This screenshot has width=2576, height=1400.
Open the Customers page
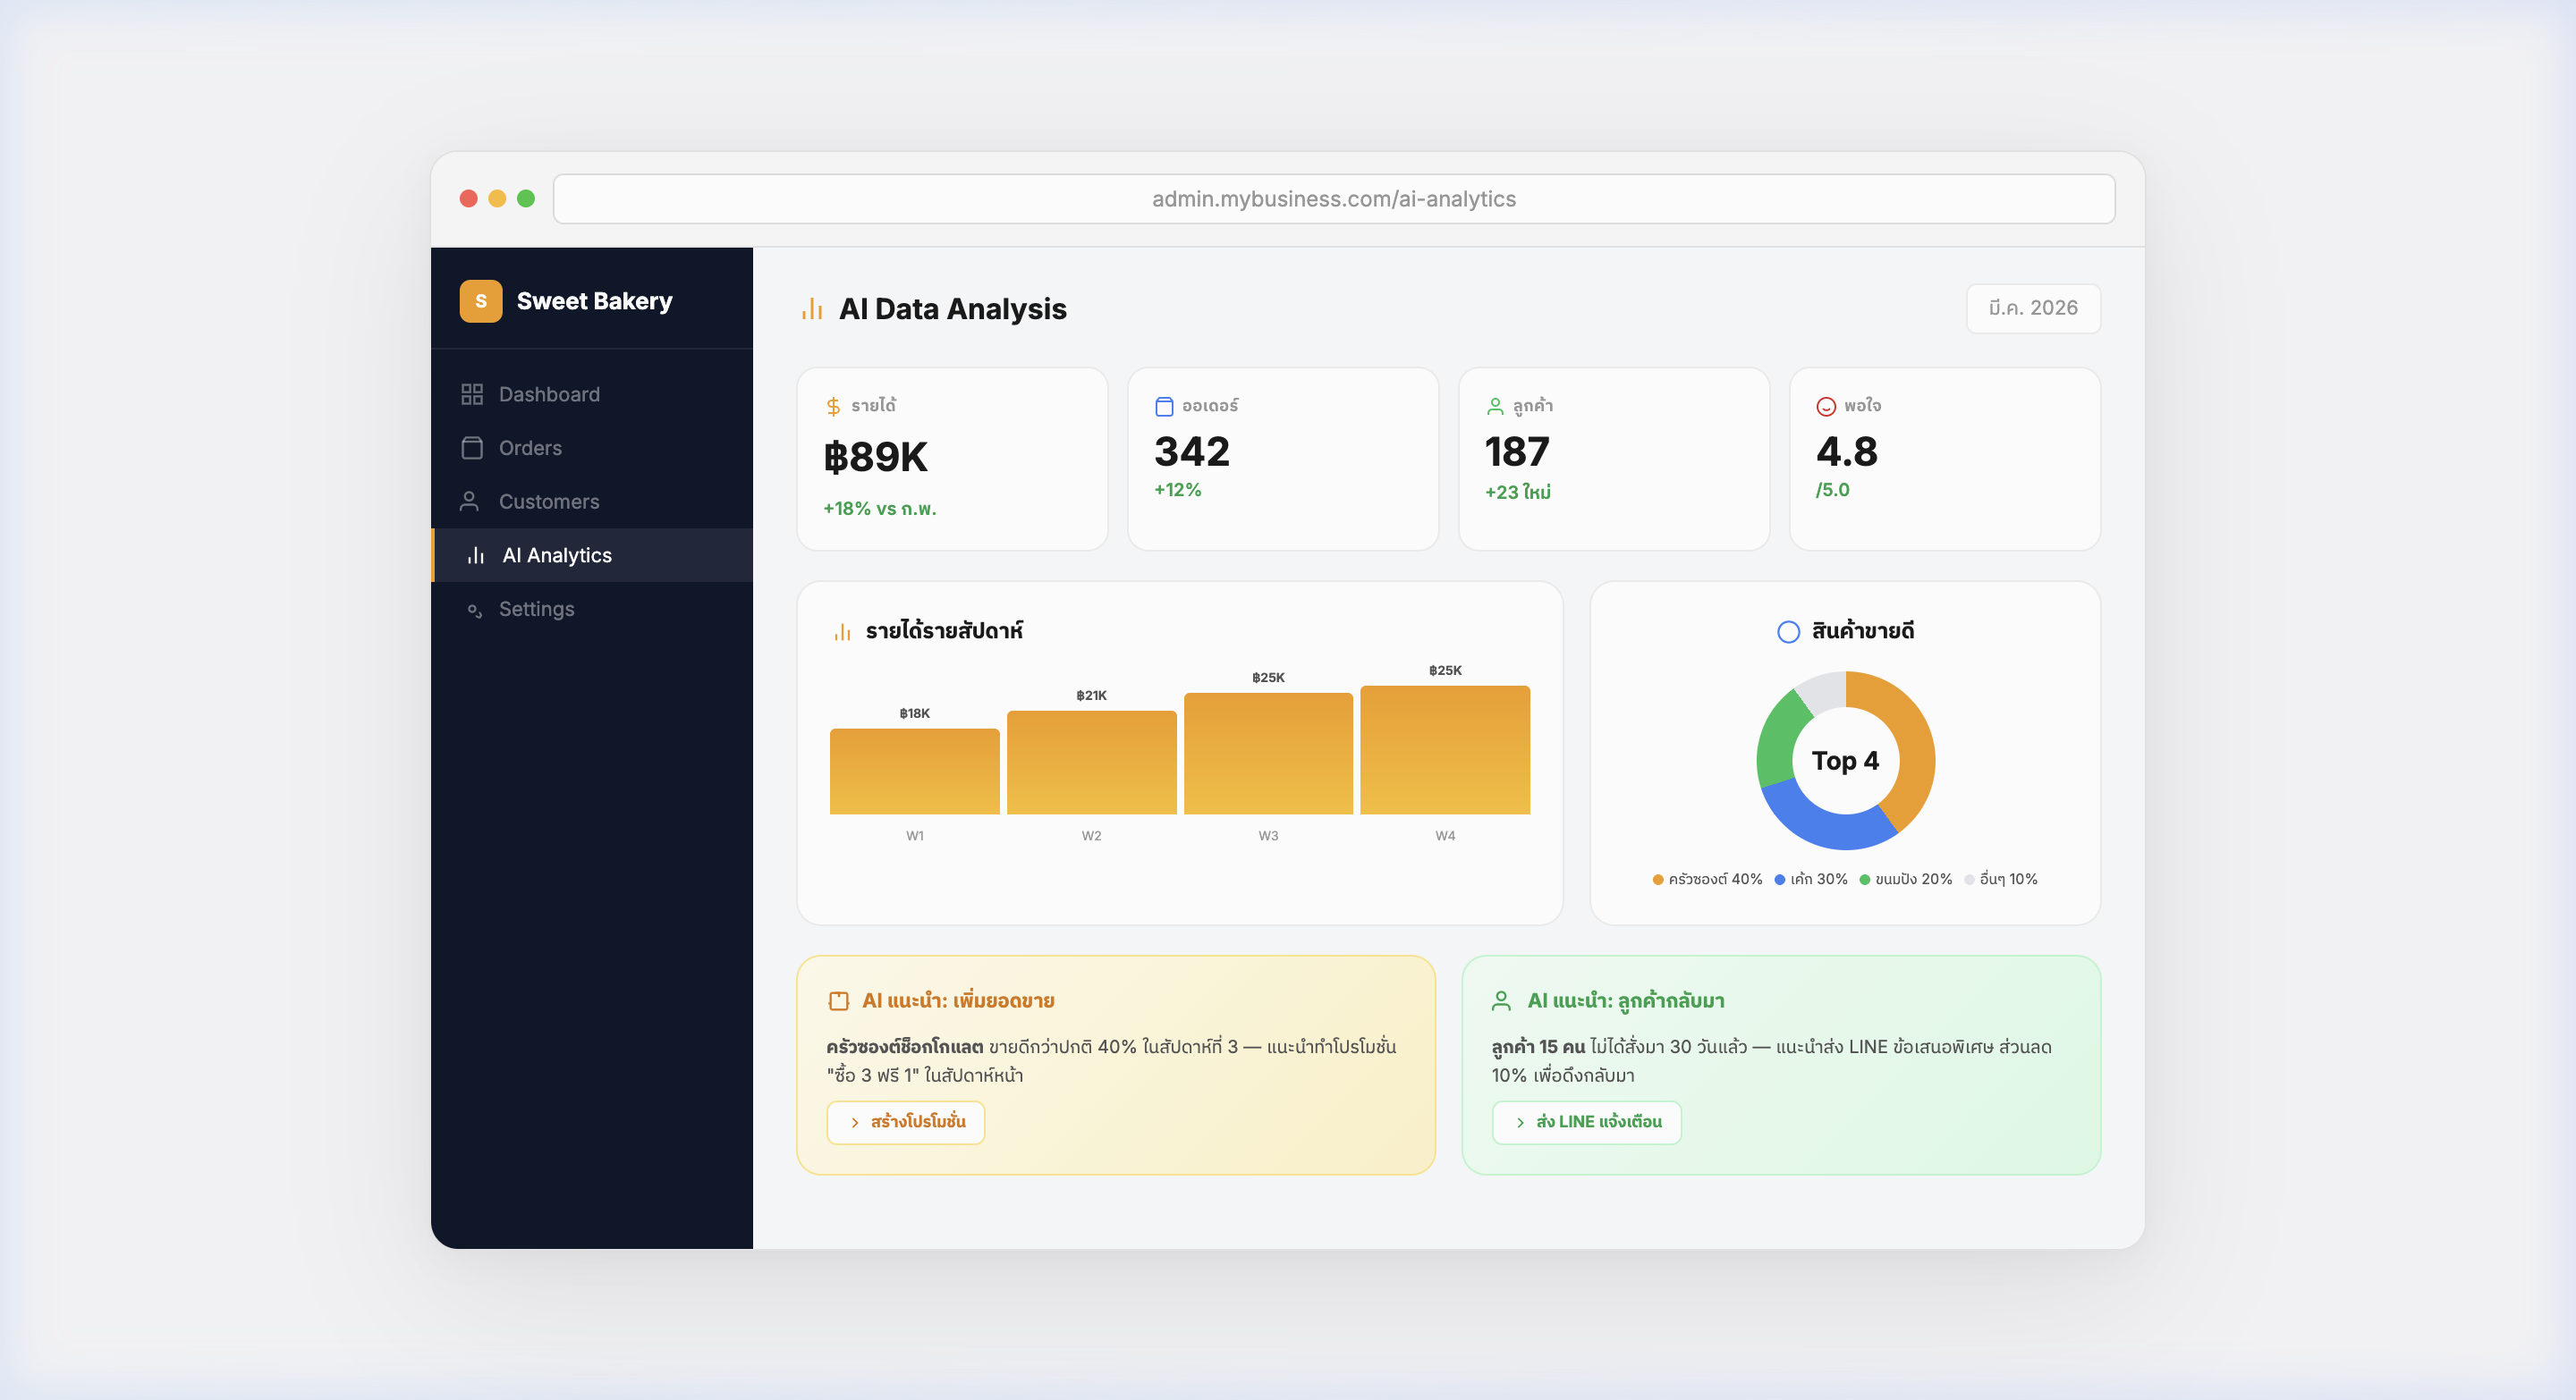tap(549, 502)
